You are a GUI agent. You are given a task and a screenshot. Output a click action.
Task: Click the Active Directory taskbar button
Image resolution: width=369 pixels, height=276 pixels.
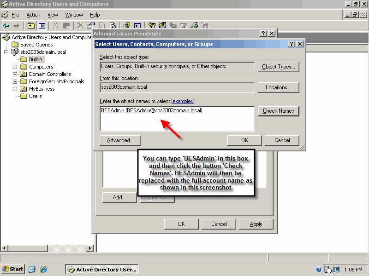pyautogui.click(x=101, y=270)
